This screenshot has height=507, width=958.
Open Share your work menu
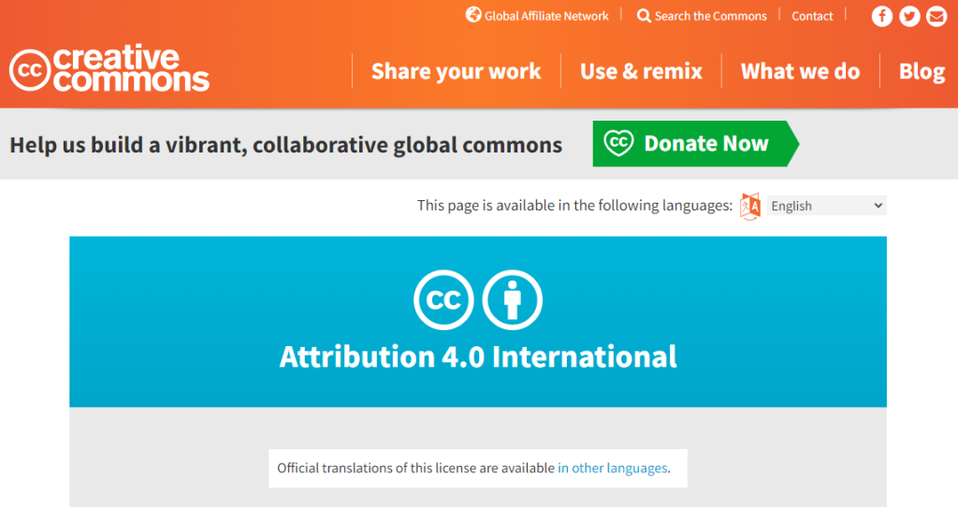pos(456,71)
